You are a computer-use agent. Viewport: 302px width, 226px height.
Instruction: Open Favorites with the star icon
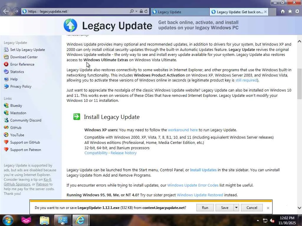click(x=290, y=11)
